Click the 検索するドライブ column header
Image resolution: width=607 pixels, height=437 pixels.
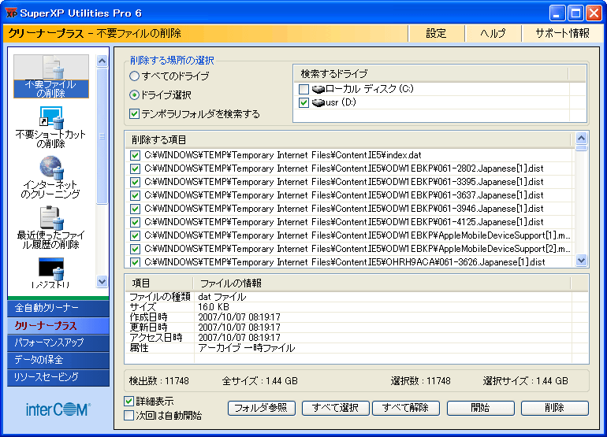tap(431, 74)
